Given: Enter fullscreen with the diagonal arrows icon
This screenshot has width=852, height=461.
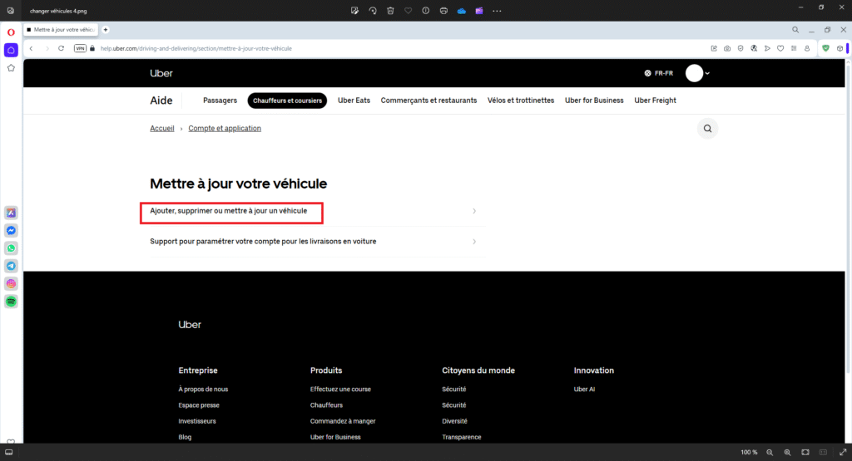Looking at the screenshot, I should (843, 453).
